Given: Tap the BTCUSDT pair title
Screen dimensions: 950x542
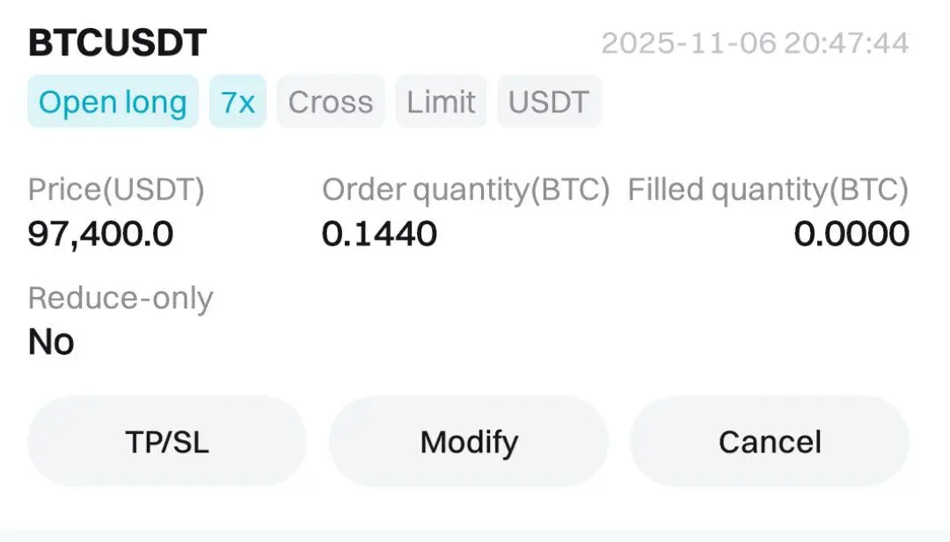Looking at the screenshot, I should coord(117,43).
